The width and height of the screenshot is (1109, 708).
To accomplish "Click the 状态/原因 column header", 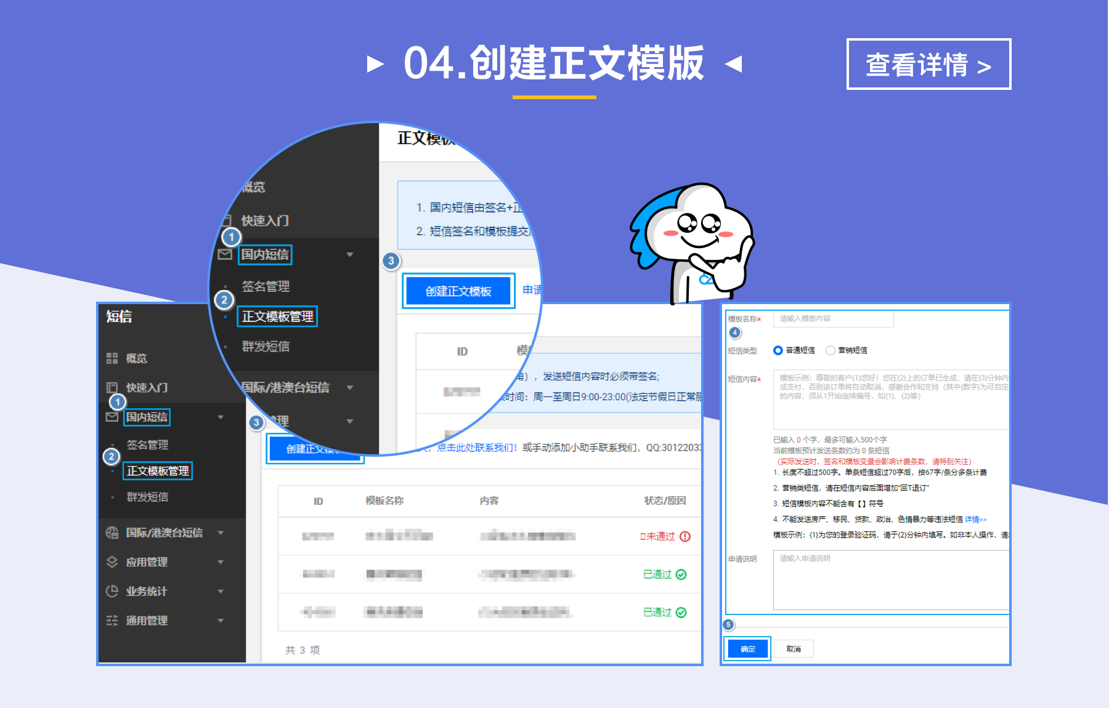I will coord(665,501).
